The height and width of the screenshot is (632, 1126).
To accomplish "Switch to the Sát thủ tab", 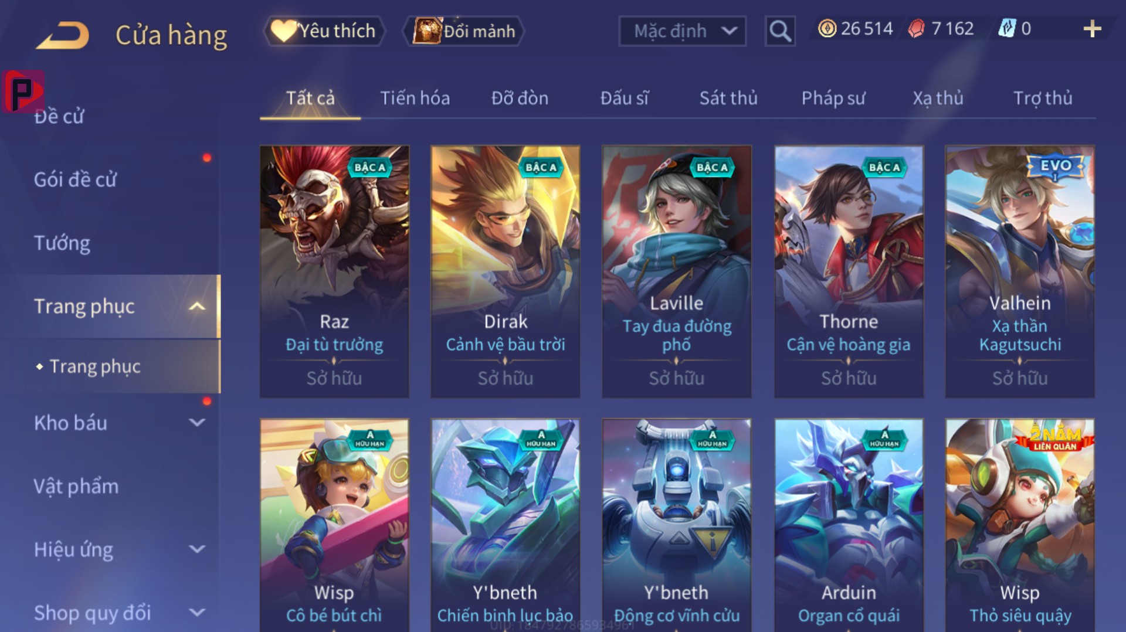I will pyautogui.click(x=728, y=98).
